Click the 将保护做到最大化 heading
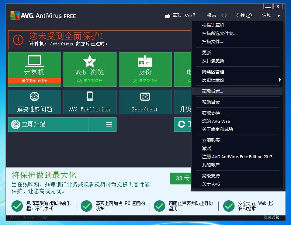This screenshot has width=291, height=225. pos(44,175)
